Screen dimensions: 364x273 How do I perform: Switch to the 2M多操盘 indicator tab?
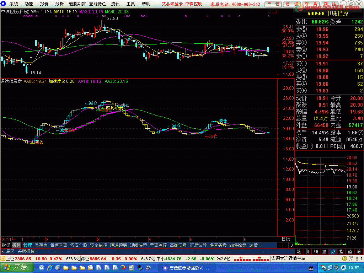pyautogui.click(x=238, y=245)
